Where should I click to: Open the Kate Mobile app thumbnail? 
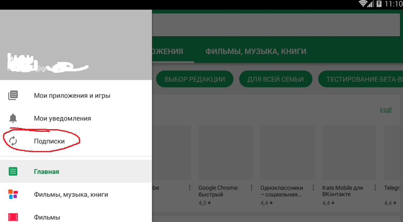click(x=349, y=152)
